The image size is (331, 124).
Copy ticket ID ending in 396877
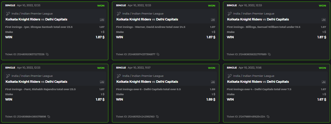coord(158,54)
